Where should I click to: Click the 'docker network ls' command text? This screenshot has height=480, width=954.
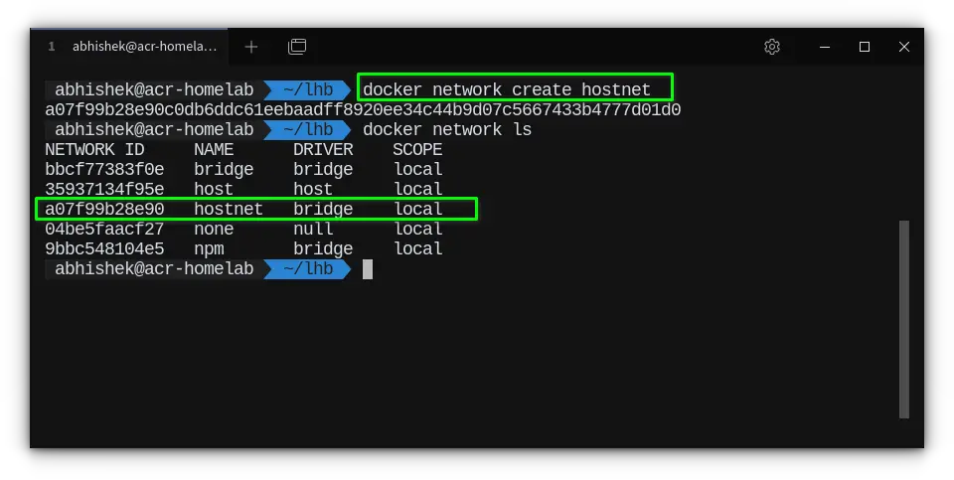click(447, 130)
